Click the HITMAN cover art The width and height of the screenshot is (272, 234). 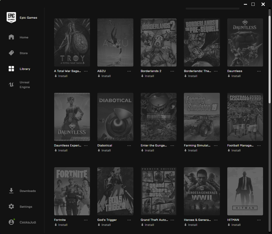(x=245, y=191)
